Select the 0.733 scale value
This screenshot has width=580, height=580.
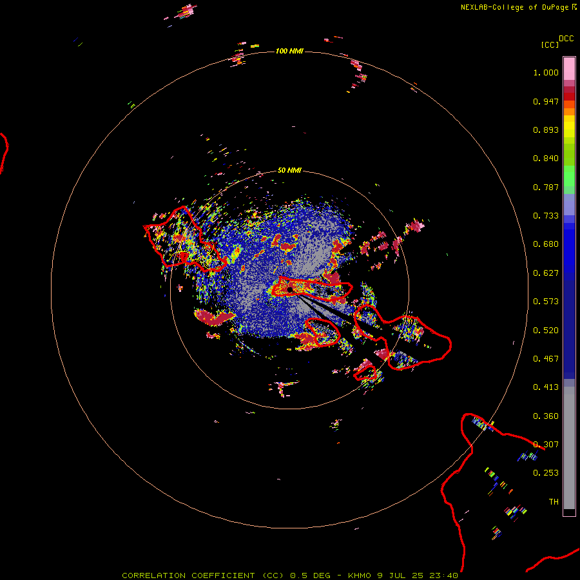[546, 216]
